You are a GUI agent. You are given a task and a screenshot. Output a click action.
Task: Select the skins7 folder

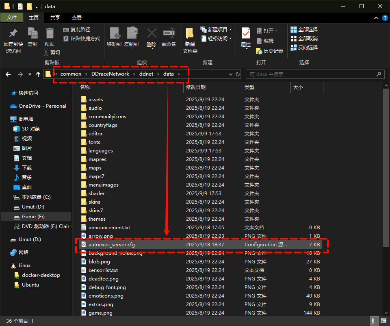pyautogui.click(x=200, y=211)
